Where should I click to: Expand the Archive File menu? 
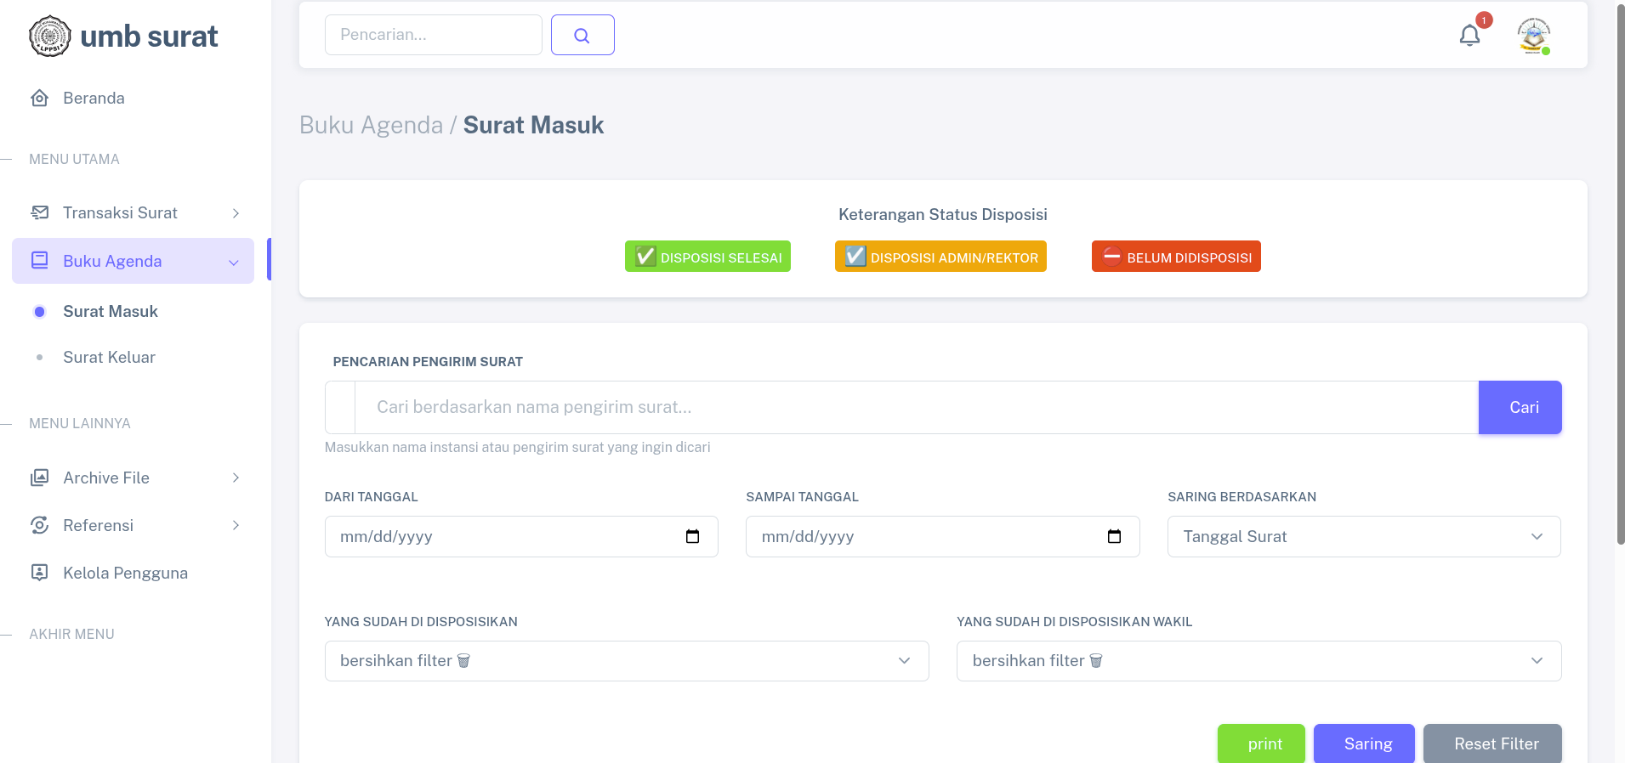point(134,478)
